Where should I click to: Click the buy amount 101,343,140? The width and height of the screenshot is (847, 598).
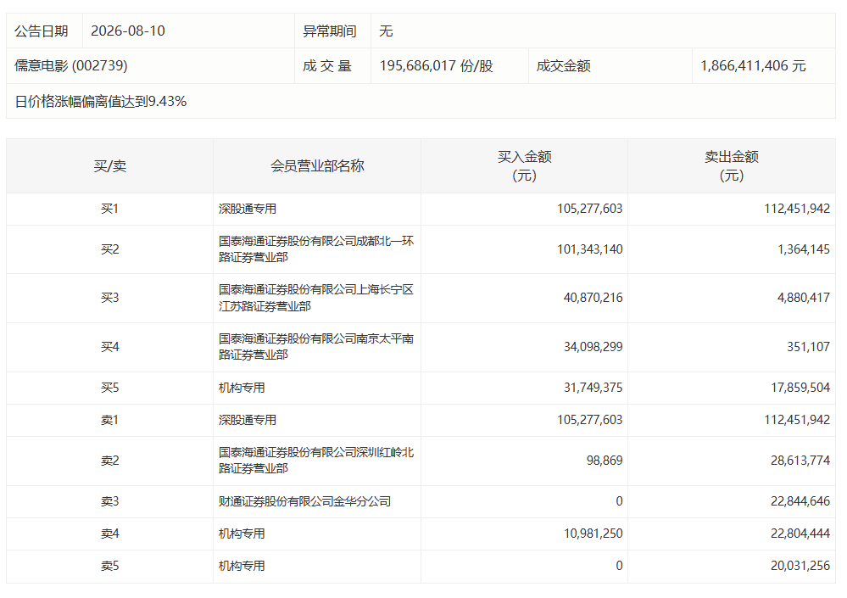pos(590,249)
